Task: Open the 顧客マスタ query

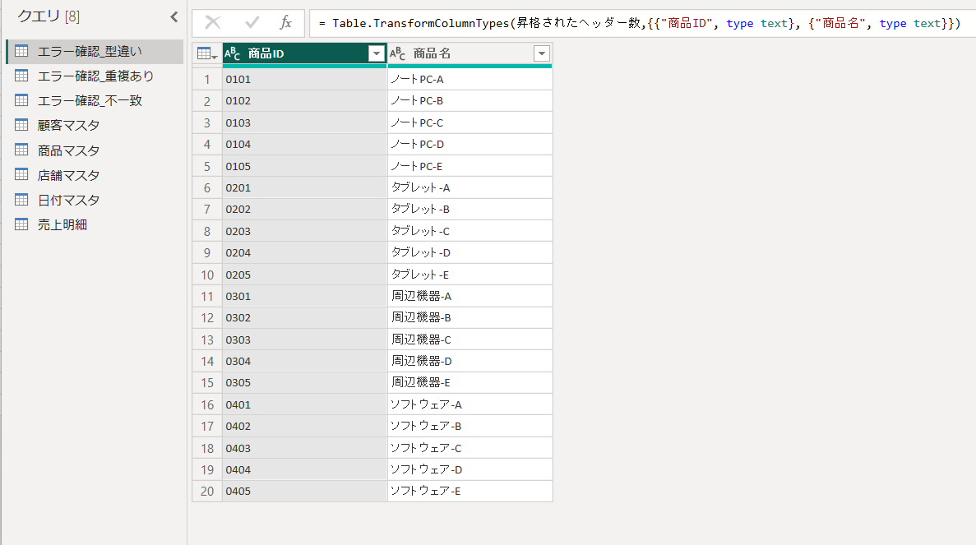Action: pyautogui.click(x=95, y=126)
